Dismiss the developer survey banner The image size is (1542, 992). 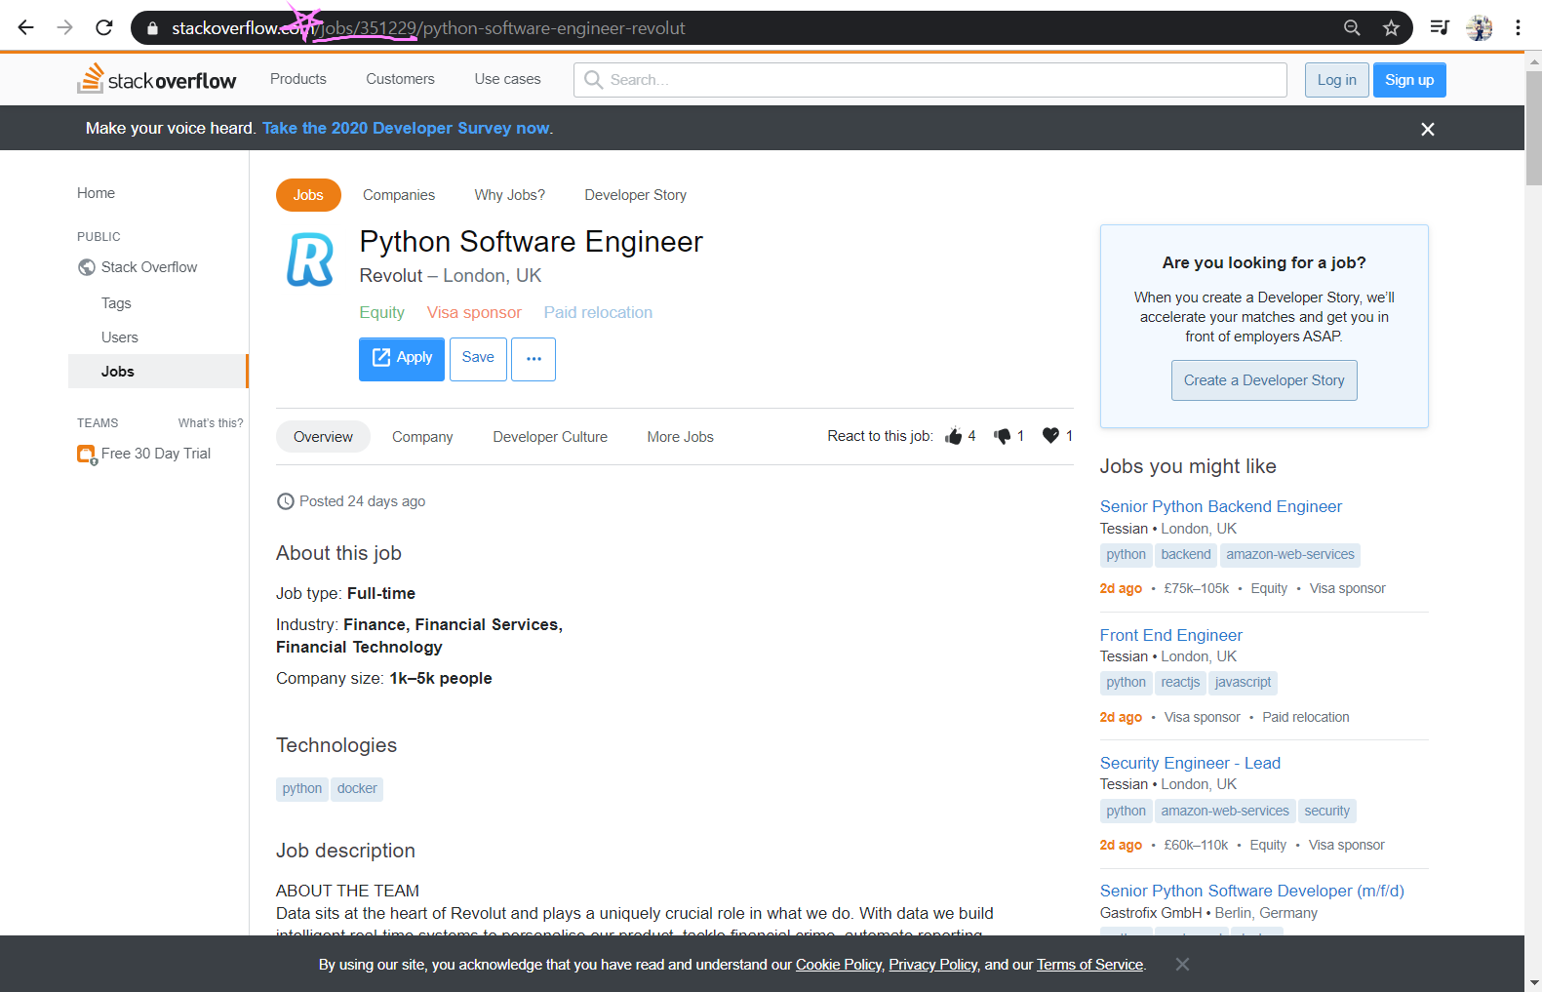coord(1428,129)
